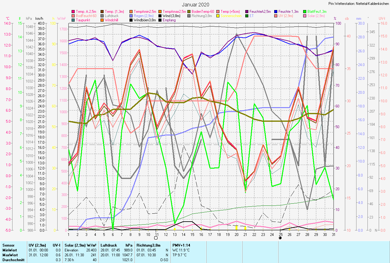Click the new moon symbol below day 25

tap(280, 238)
